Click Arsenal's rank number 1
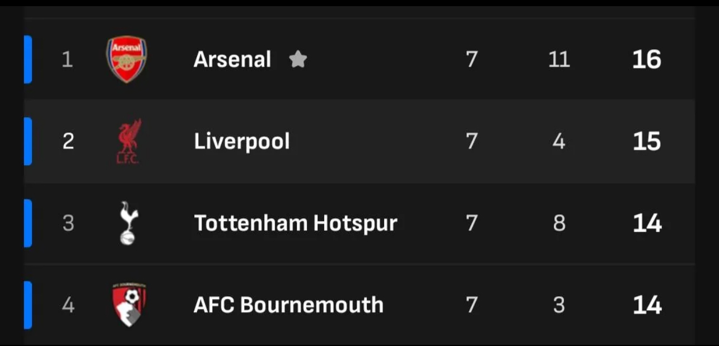The height and width of the screenshot is (346, 719). (x=67, y=59)
